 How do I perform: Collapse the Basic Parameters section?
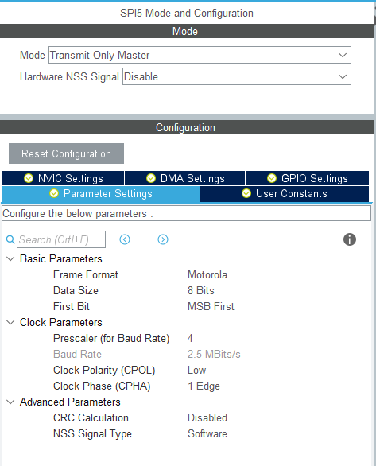tap(10, 259)
